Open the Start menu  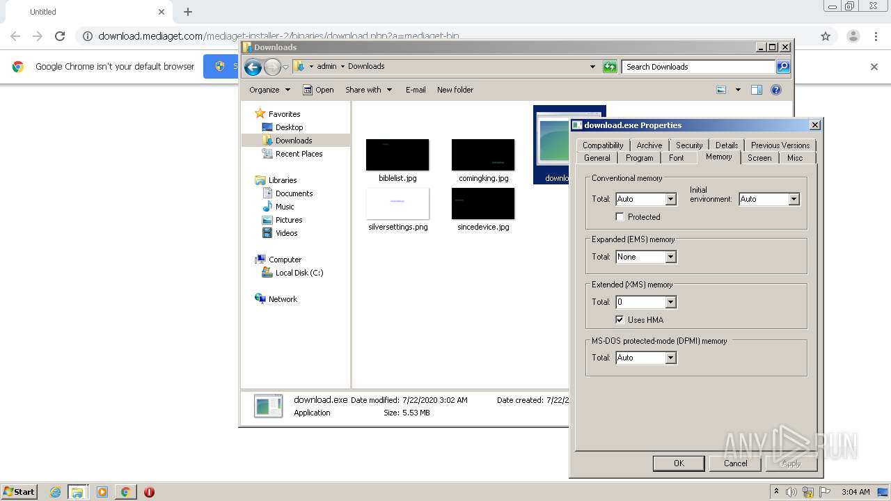click(x=19, y=492)
